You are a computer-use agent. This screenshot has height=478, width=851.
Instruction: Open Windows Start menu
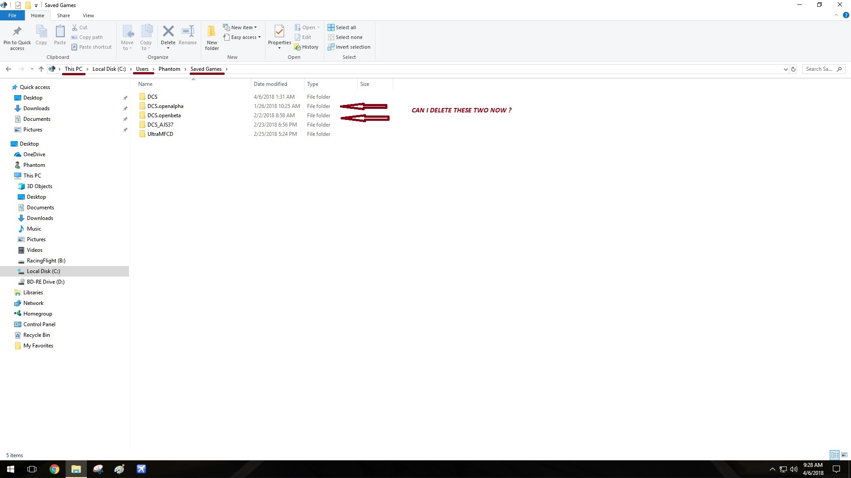[x=11, y=469]
